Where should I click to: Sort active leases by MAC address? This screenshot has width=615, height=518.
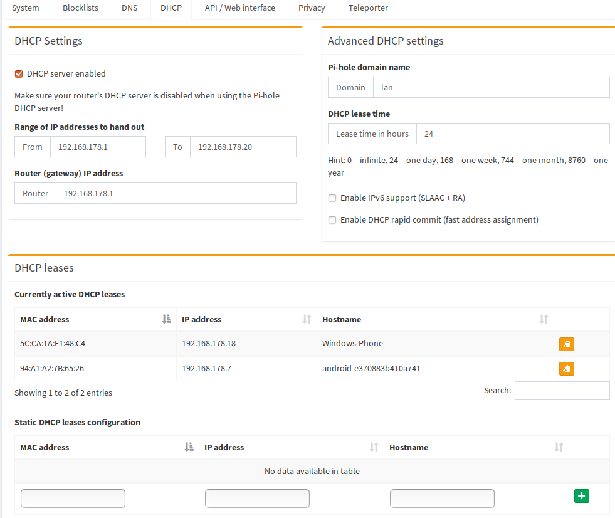pos(95,319)
